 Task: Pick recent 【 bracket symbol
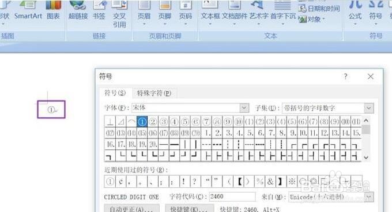[239, 182]
